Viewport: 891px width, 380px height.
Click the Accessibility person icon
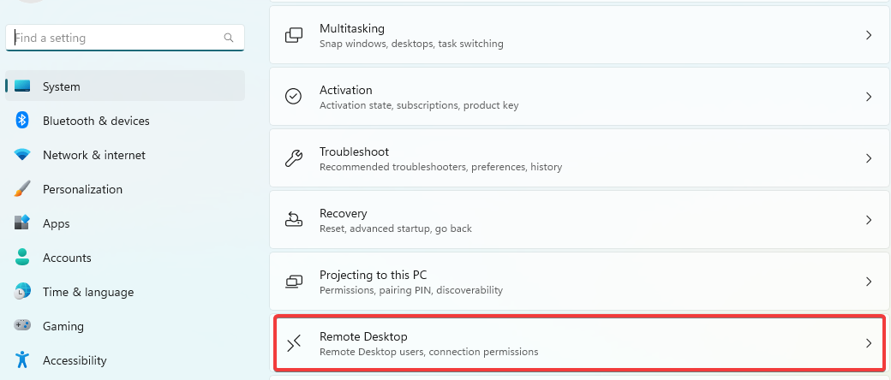pos(22,360)
